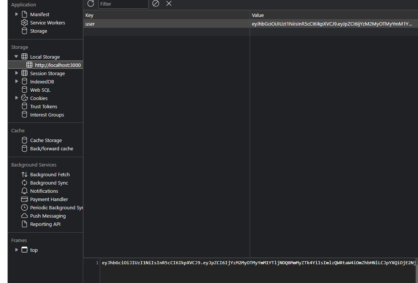The height and width of the screenshot is (283, 418).
Task: Open the Web SQL database icon
Action: click(x=24, y=89)
